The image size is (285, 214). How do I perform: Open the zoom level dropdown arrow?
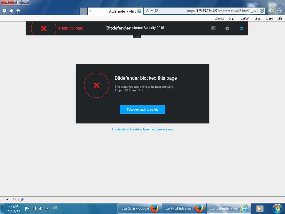(7, 200)
